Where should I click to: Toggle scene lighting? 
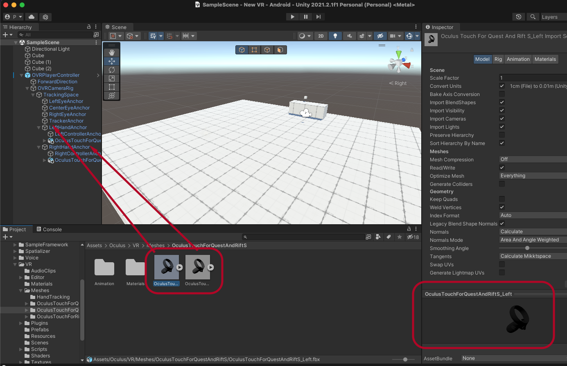pyautogui.click(x=335, y=36)
